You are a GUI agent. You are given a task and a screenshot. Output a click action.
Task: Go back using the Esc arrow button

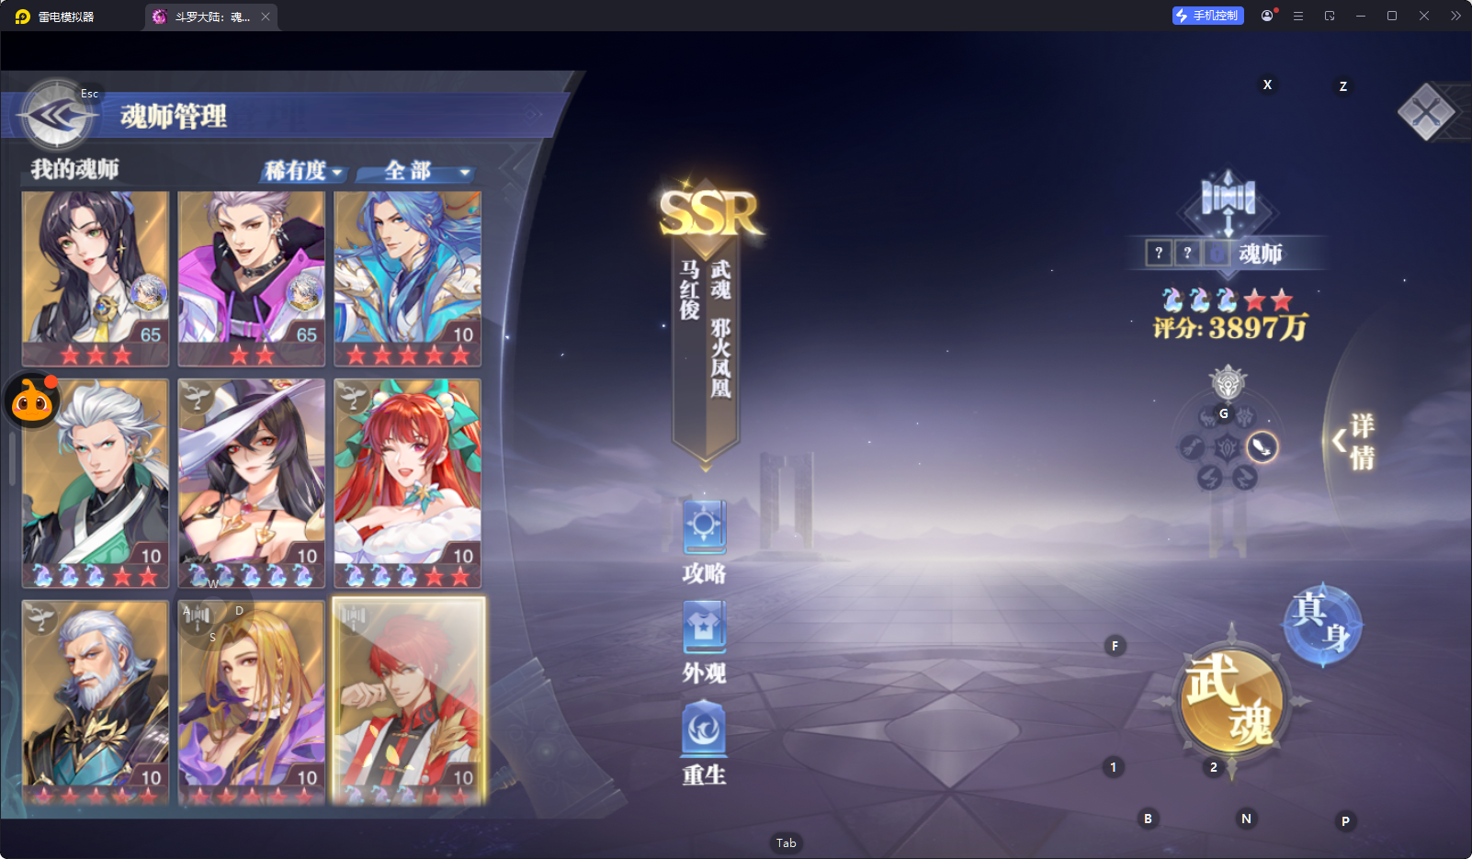57,116
